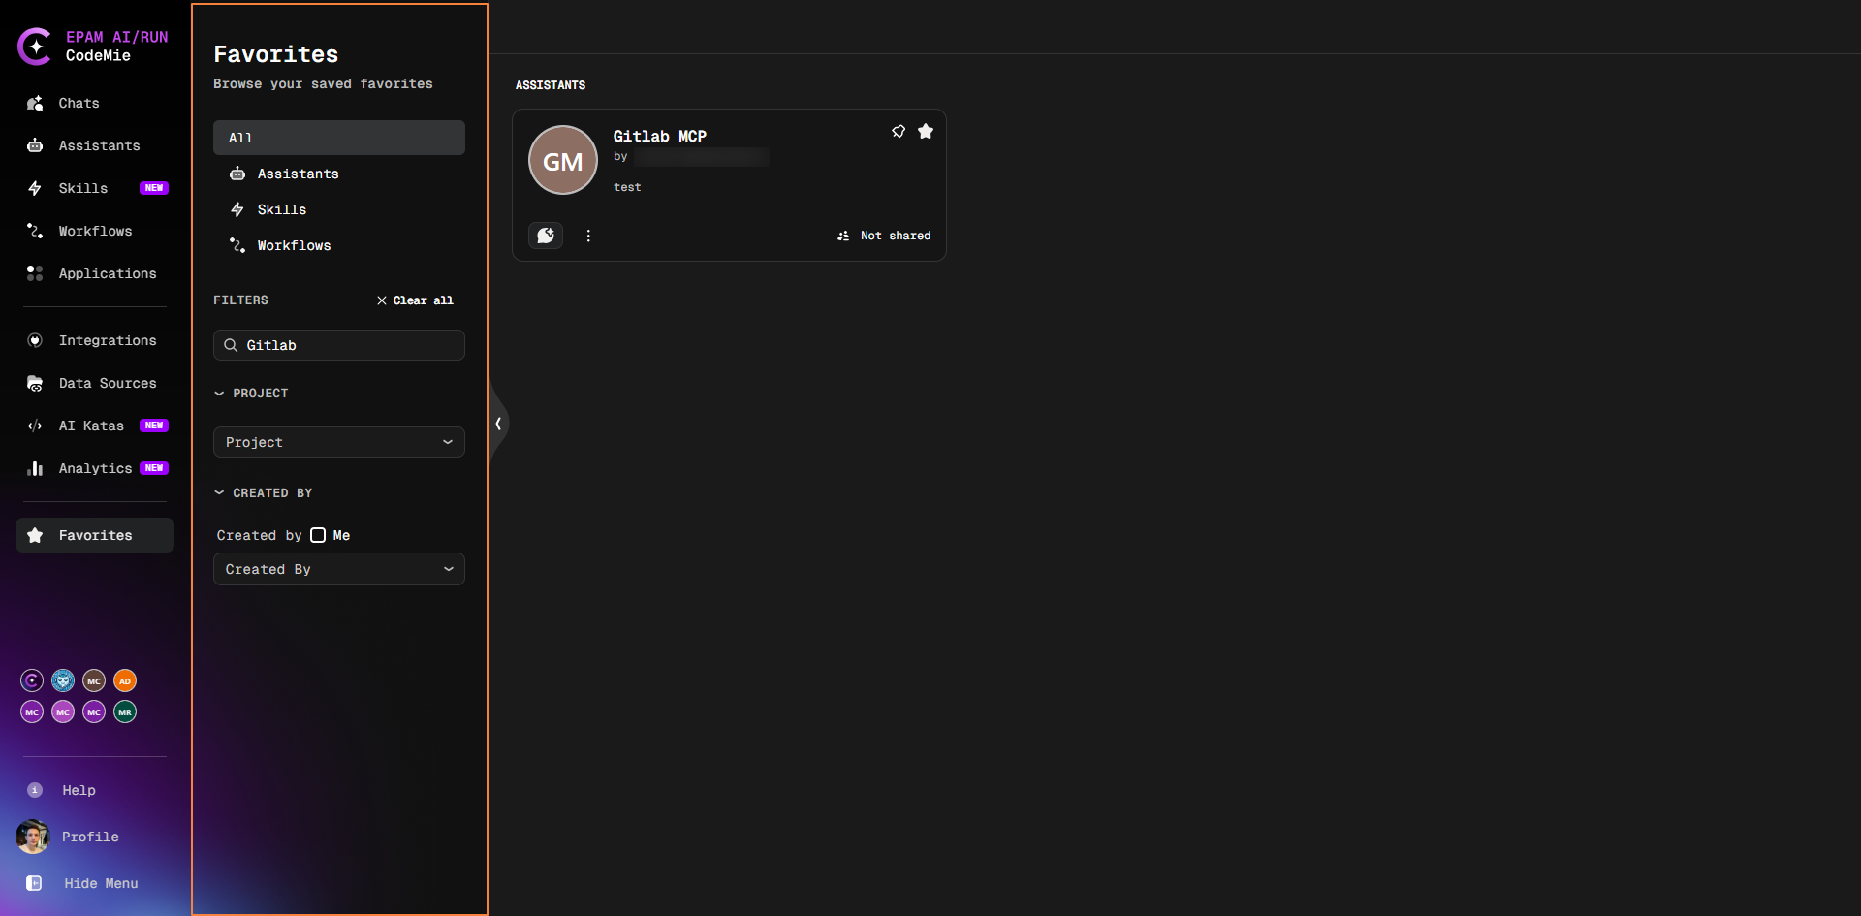The width and height of the screenshot is (1861, 916).
Task: Click the CodeMie logo in top-left corner
Action: tap(35, 47)
